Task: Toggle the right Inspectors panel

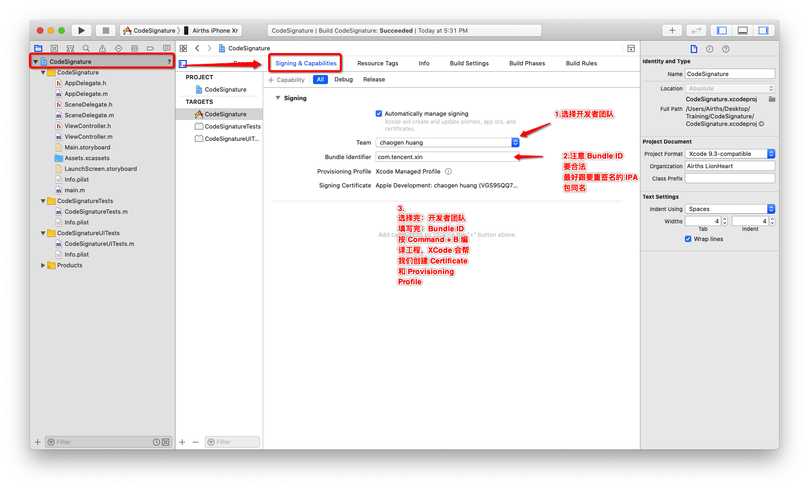Action: pyautogui.click(x=764, y=31)
